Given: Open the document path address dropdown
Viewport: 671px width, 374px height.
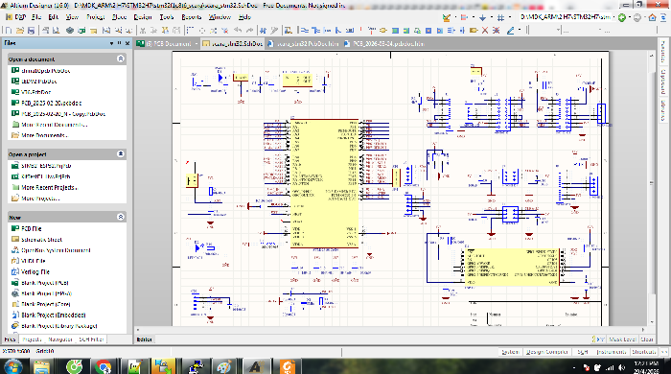Looking at the screenshot, I should (x=613, y=17).
